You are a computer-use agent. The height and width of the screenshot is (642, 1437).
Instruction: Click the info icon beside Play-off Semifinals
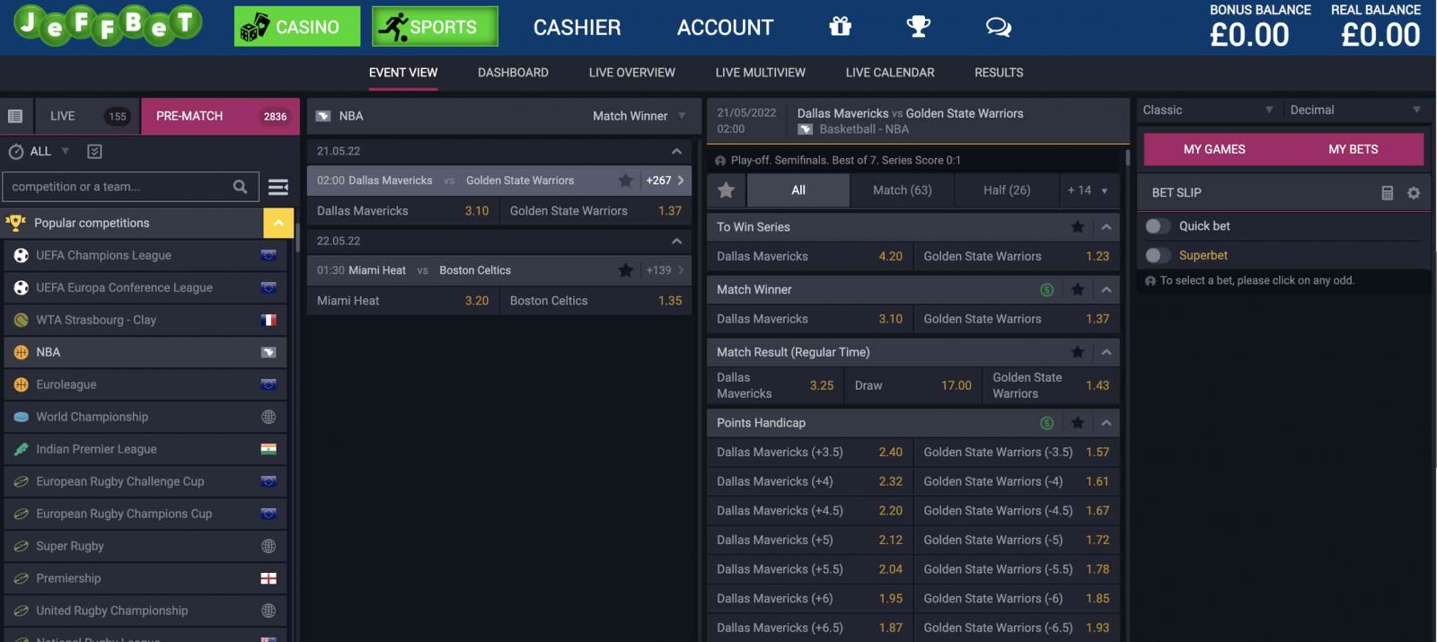point(720,161)
